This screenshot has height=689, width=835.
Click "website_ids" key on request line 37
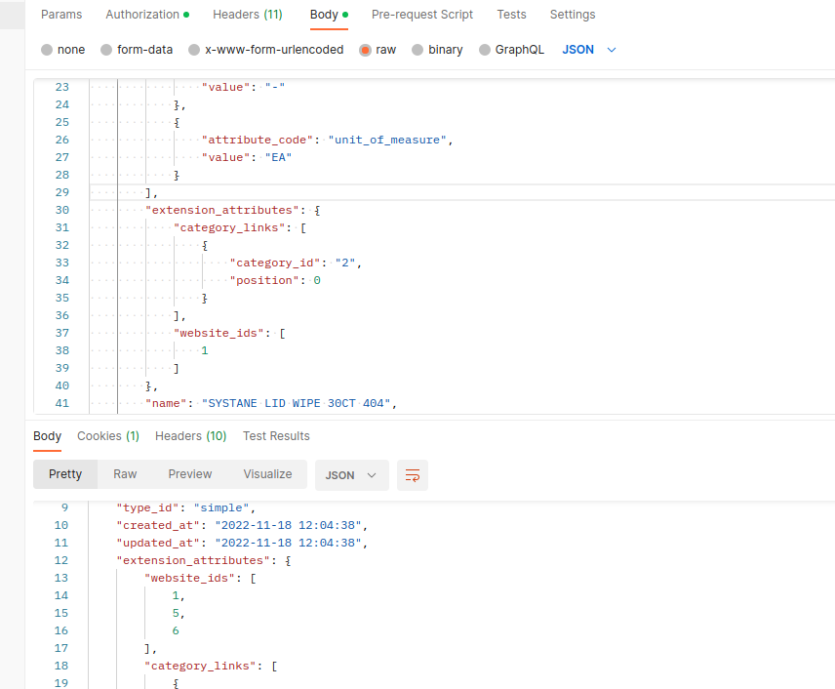(x=219, y=333)
